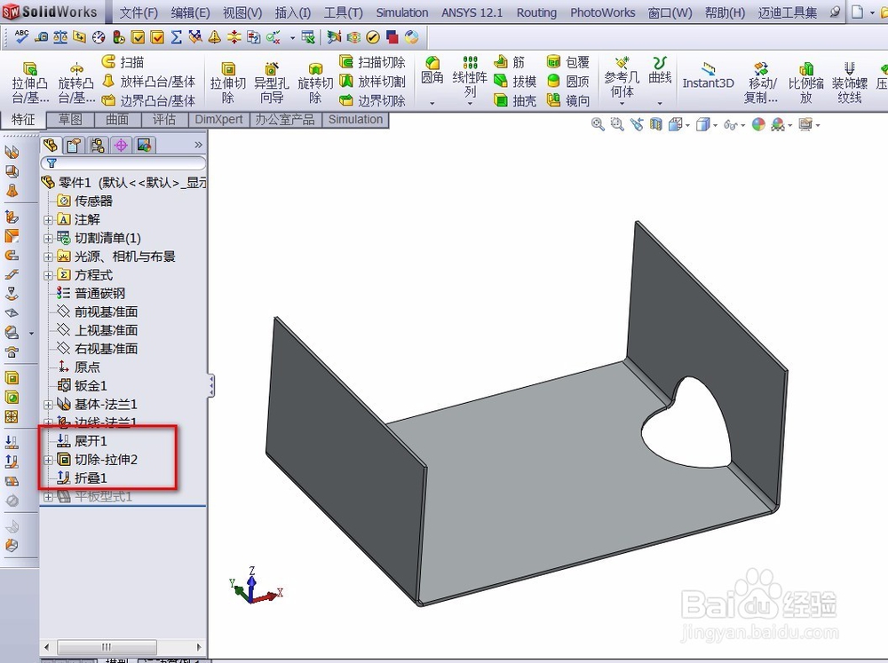Image resolution: width=888 pixels, height=663 pixels.
Task: Open the DimXpertManager tab icon
Action: (x=121, y=146)
